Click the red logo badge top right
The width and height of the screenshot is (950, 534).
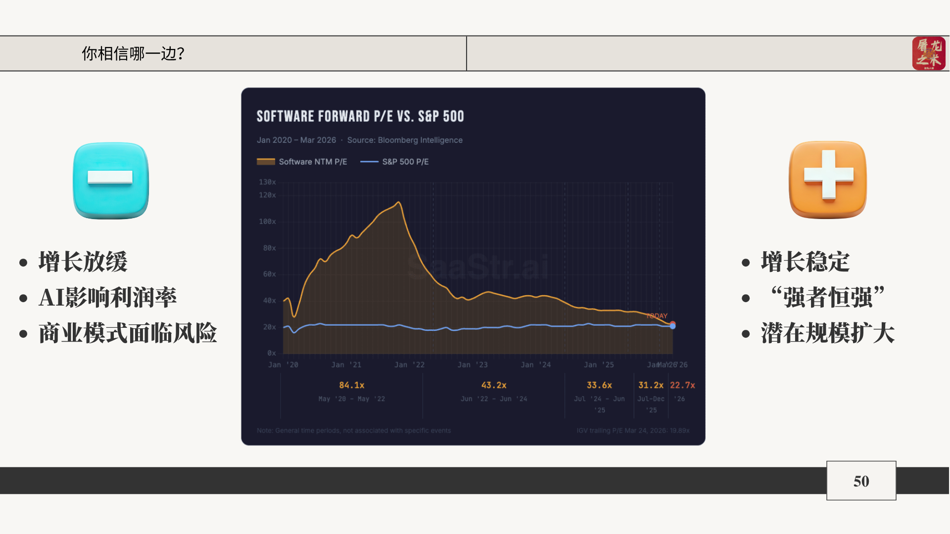(x=928, y=53)
